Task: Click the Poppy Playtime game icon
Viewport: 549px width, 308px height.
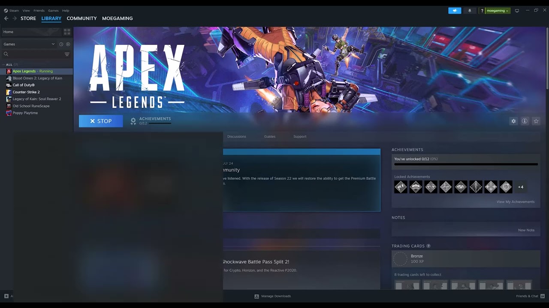Action: click(x=9, y=113)
